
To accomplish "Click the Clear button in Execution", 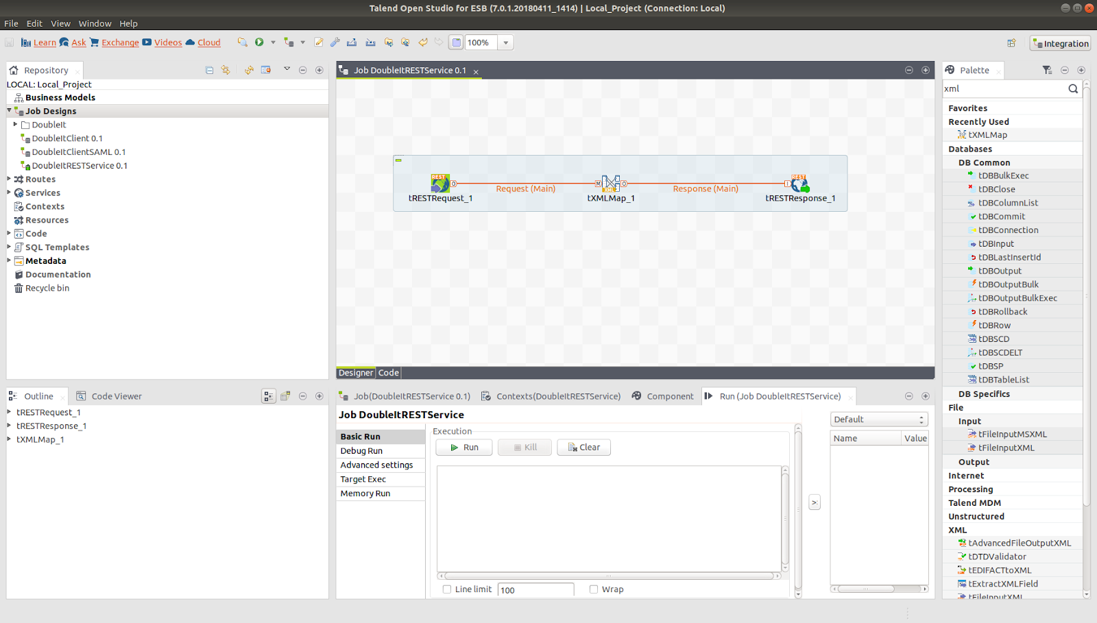I will [x=584, y=448].
